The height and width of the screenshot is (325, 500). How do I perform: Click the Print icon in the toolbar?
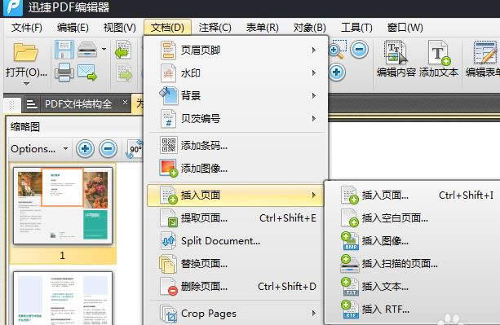[x=64, y=72]
